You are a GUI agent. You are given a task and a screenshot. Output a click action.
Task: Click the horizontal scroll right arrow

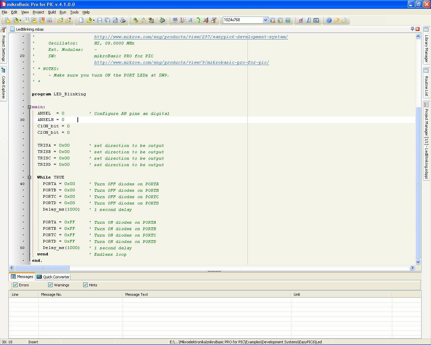tap(412, 268)
